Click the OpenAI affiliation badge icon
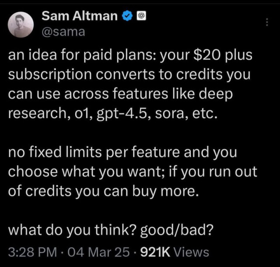The width and height of the screenshot is (280, 267). [141, 16]
